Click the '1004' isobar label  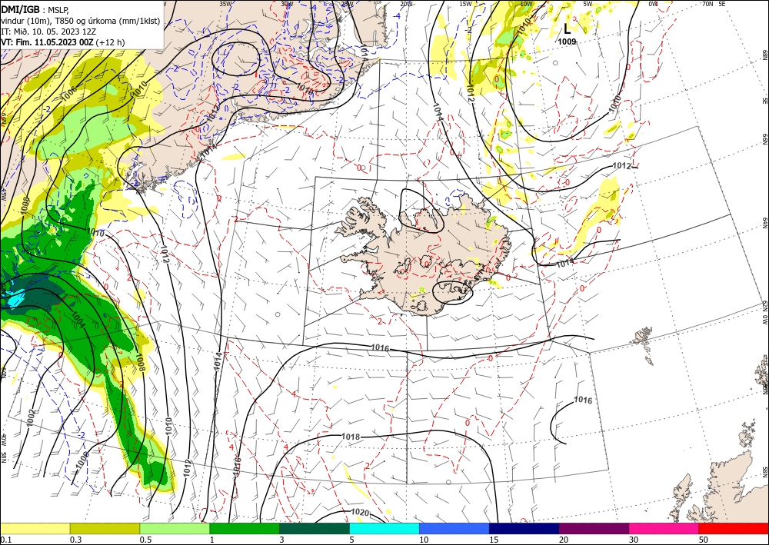78,320
